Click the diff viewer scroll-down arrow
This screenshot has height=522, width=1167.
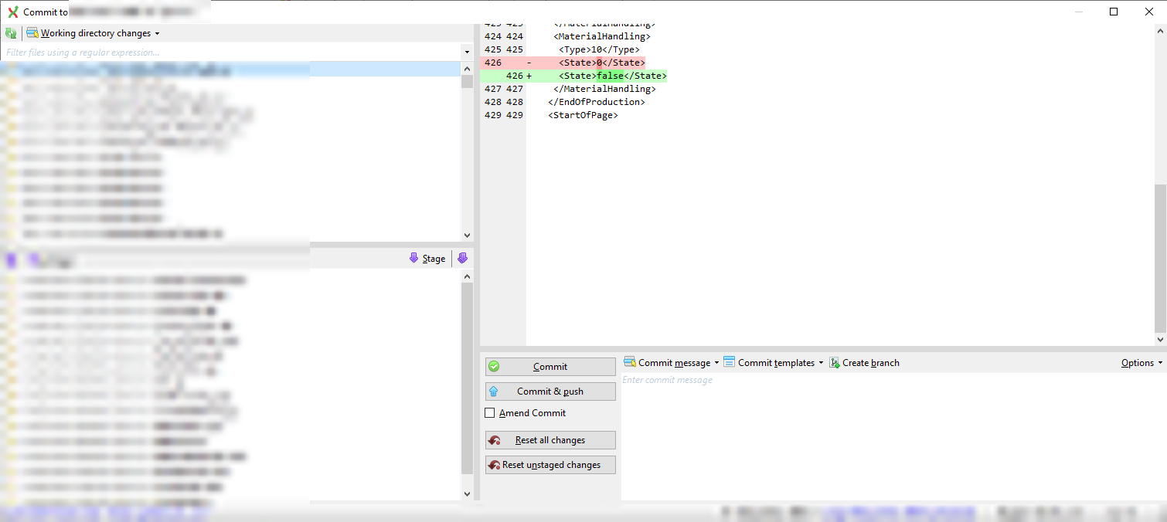tap(1161, 339)
